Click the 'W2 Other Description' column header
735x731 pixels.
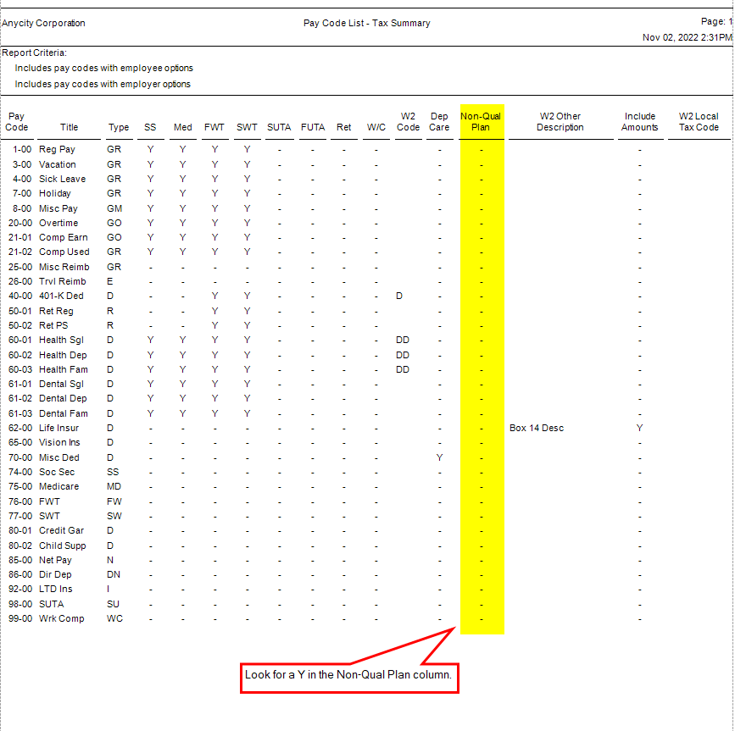click(x=560, y=122)
